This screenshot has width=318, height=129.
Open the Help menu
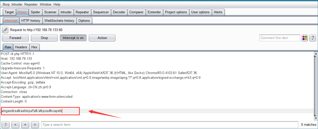[57, 4]
